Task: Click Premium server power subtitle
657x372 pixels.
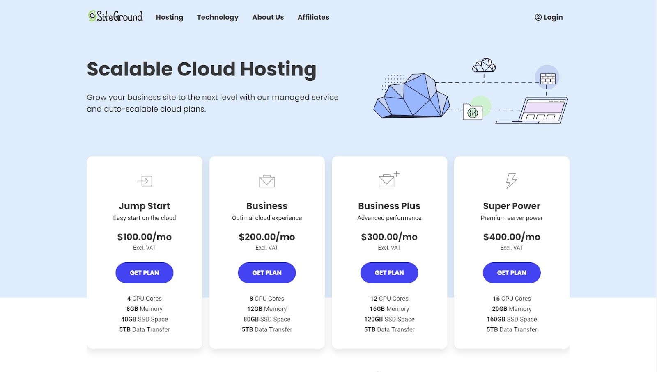Action: tap(512, 218)
